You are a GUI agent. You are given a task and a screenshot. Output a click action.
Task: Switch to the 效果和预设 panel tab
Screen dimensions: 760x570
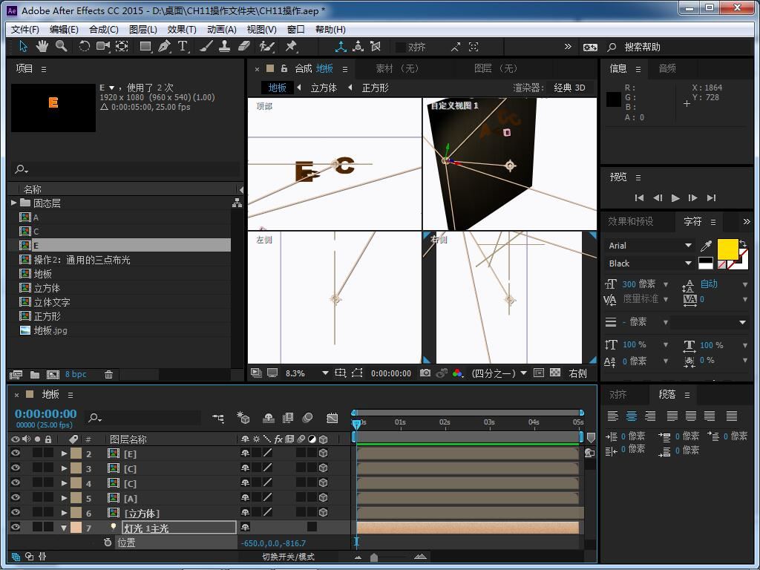[630, 221]
